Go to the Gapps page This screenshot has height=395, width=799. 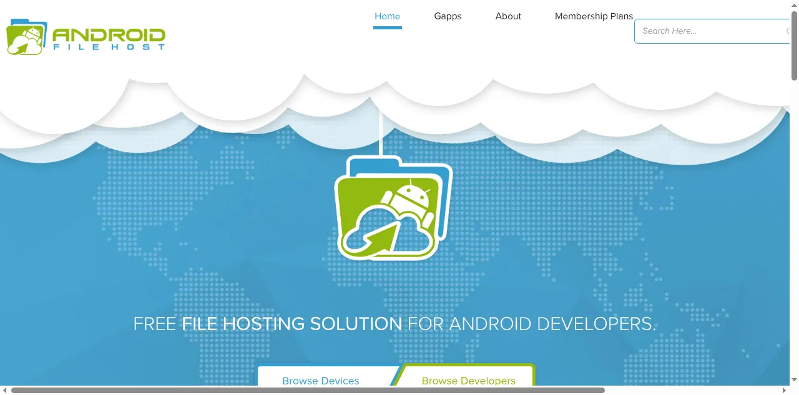point(448,16)
